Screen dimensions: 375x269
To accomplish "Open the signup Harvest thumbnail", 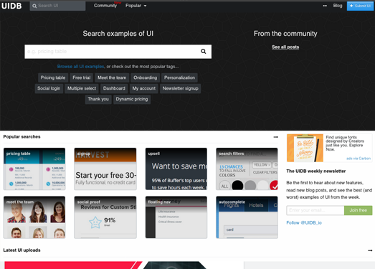I will 105,169.
